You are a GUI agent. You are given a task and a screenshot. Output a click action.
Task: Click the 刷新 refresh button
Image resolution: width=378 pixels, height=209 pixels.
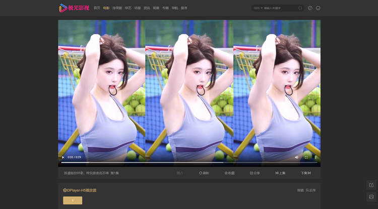(x=204, y=173)
